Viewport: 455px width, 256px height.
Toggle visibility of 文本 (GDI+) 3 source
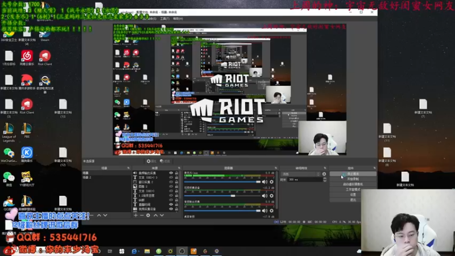[x=171, y=177]
